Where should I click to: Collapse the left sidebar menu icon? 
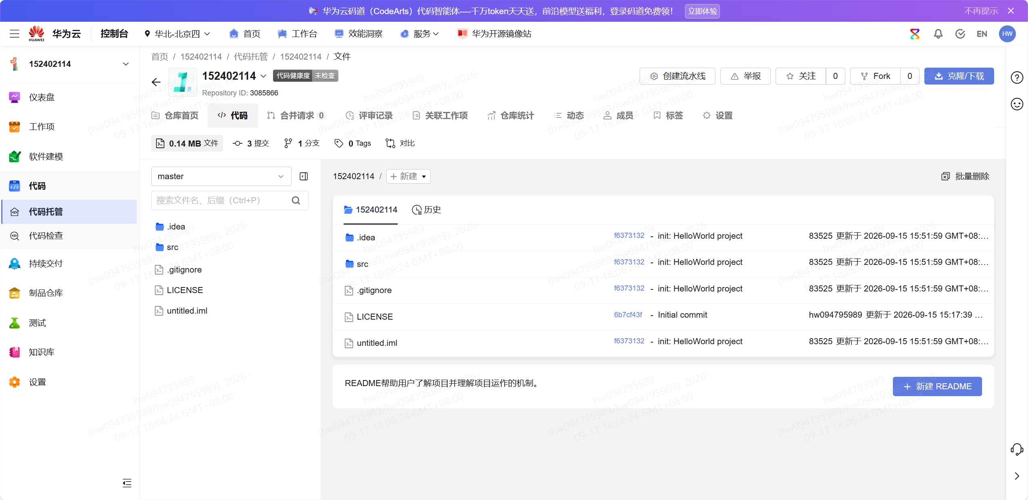pos(127,483)
